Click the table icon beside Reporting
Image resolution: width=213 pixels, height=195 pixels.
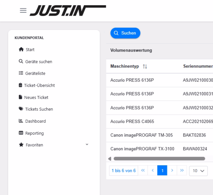21,133
